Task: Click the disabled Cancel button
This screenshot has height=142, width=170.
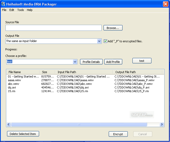Action: [x=143, y=134]
